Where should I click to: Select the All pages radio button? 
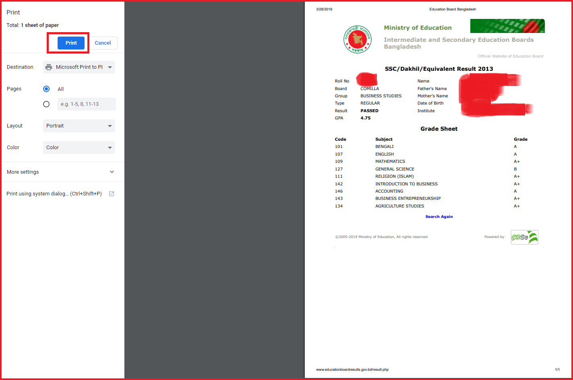pyautogui.click(x=46, y=89)
